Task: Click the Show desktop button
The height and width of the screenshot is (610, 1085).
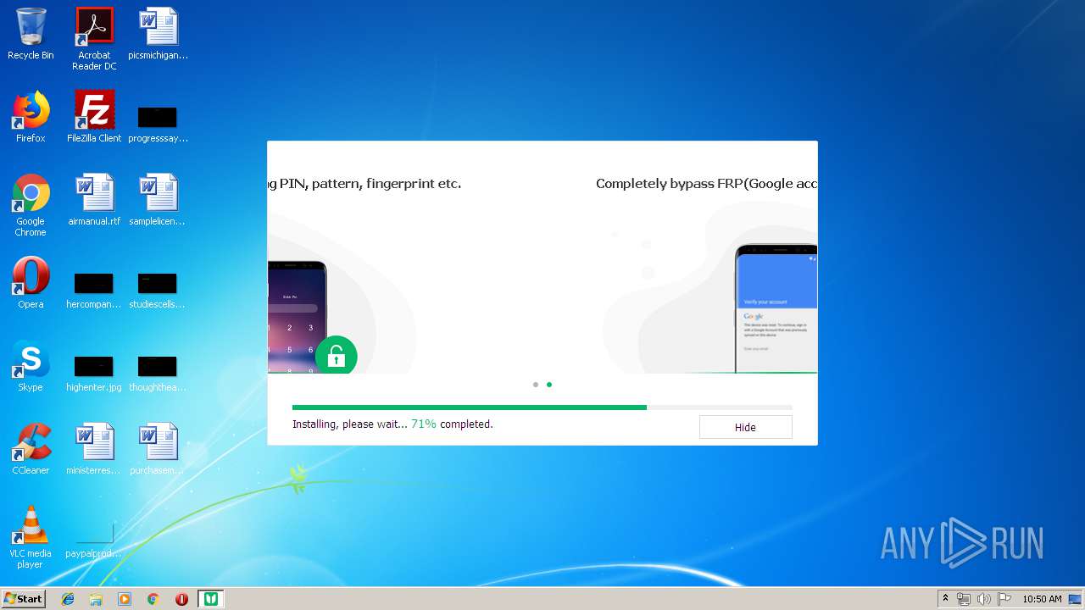Action: point(1076,599)
